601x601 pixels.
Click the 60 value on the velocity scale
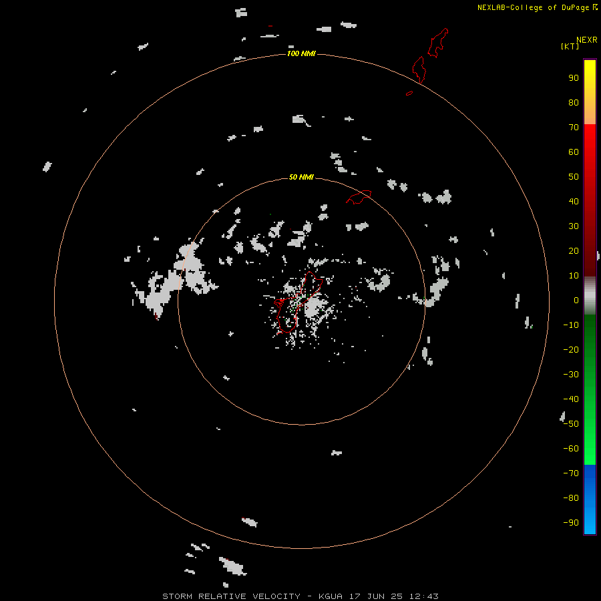(x=574, y=152)
